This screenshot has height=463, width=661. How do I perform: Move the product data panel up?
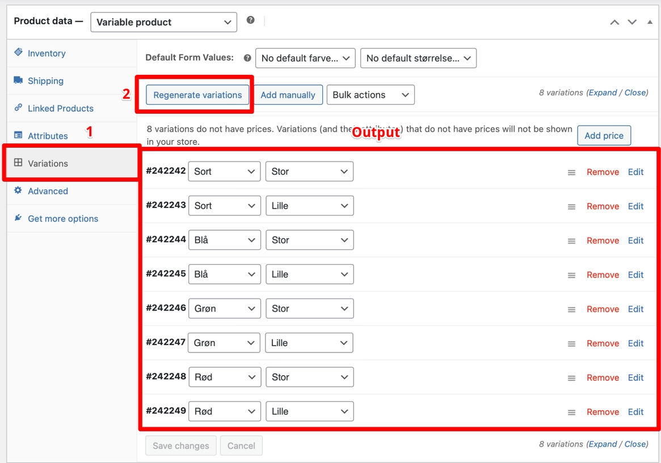pos(614,22)
